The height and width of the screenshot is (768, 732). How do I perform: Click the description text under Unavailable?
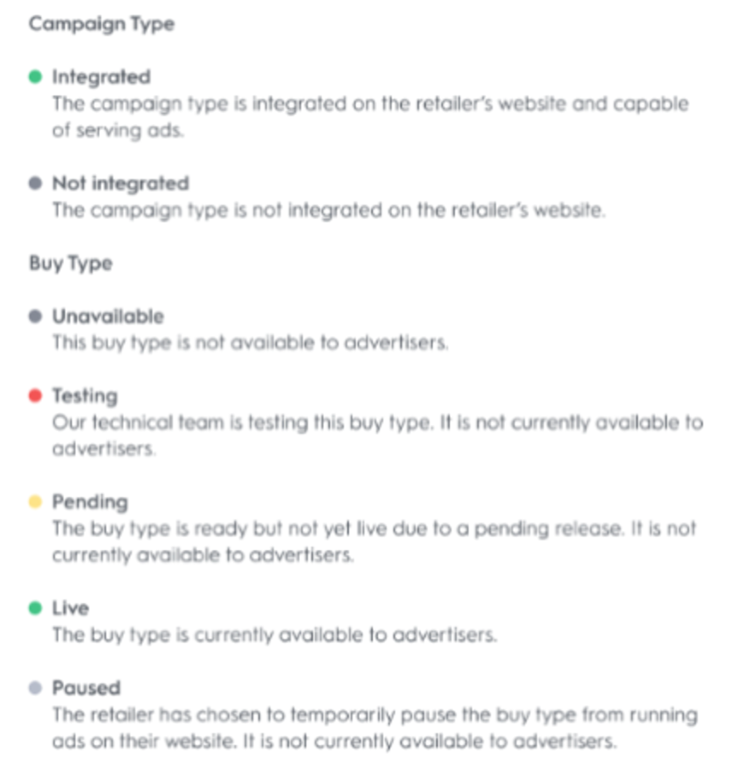[249, 343]
